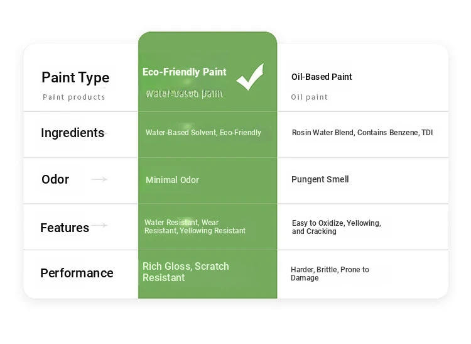Image resolution: width=471 pixels, height=344 pixels.
Task: Select the Paint Type heading
Action: pos(75,78)
